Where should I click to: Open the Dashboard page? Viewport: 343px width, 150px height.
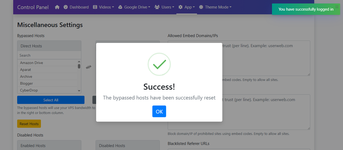point(76,7)
